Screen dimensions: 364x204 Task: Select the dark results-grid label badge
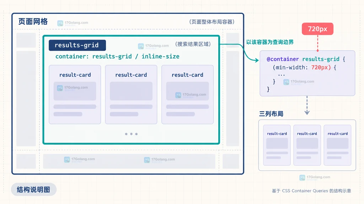77,45
